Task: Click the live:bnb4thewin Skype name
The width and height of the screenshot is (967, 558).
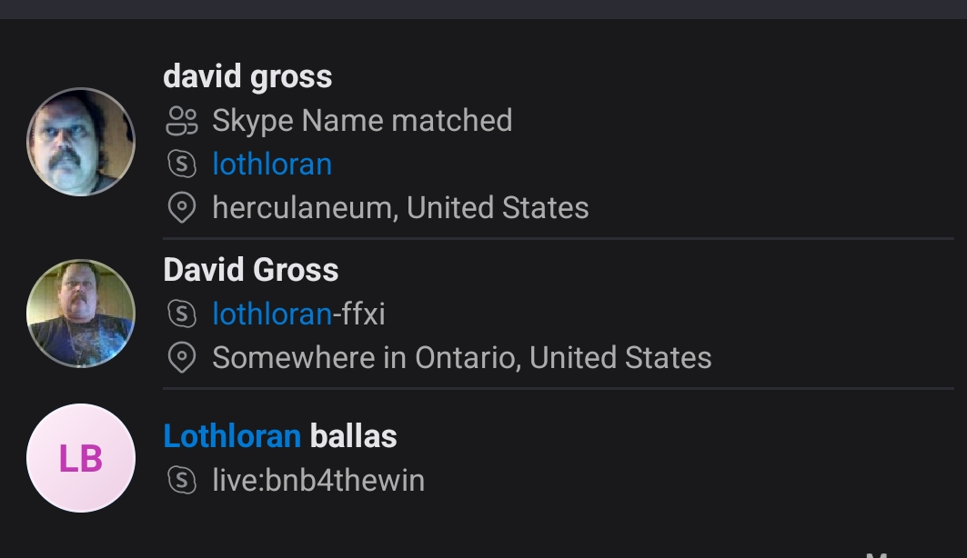Action: (318, 481)
